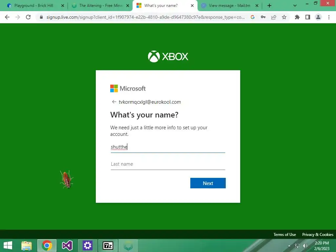This screenshot has width=336, height=252.
Task: Click the Xbox logo
Action: pos(168,56)
